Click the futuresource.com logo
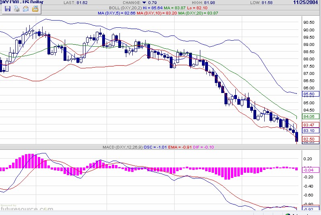 [x=27, y=209]
